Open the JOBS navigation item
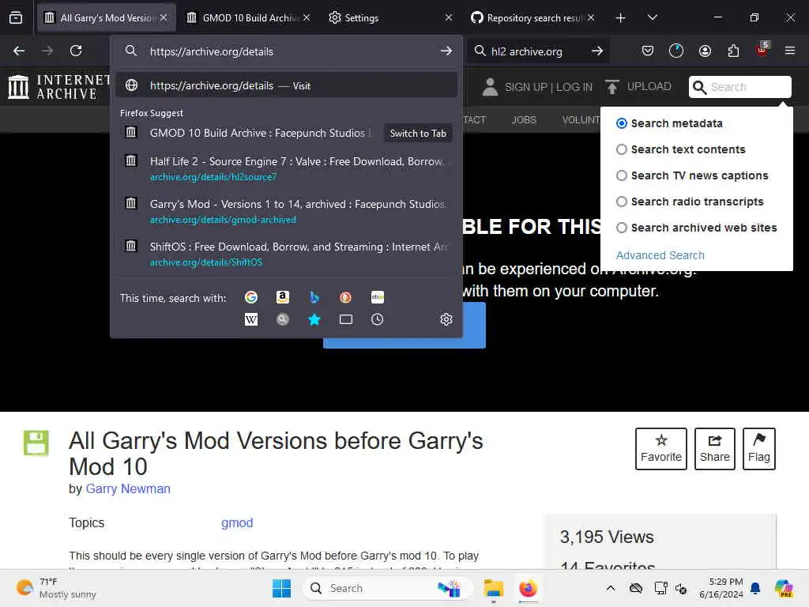The image size is (809, 607). point(524,120)
